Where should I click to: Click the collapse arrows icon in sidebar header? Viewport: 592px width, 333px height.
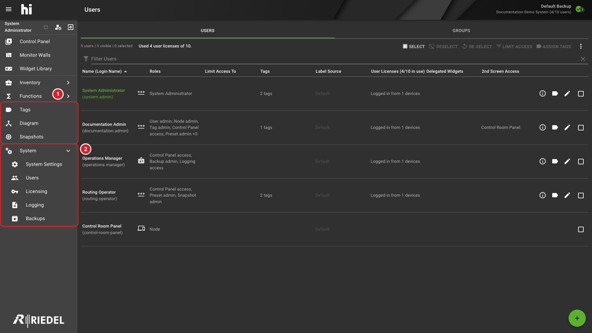pos(46,27)
